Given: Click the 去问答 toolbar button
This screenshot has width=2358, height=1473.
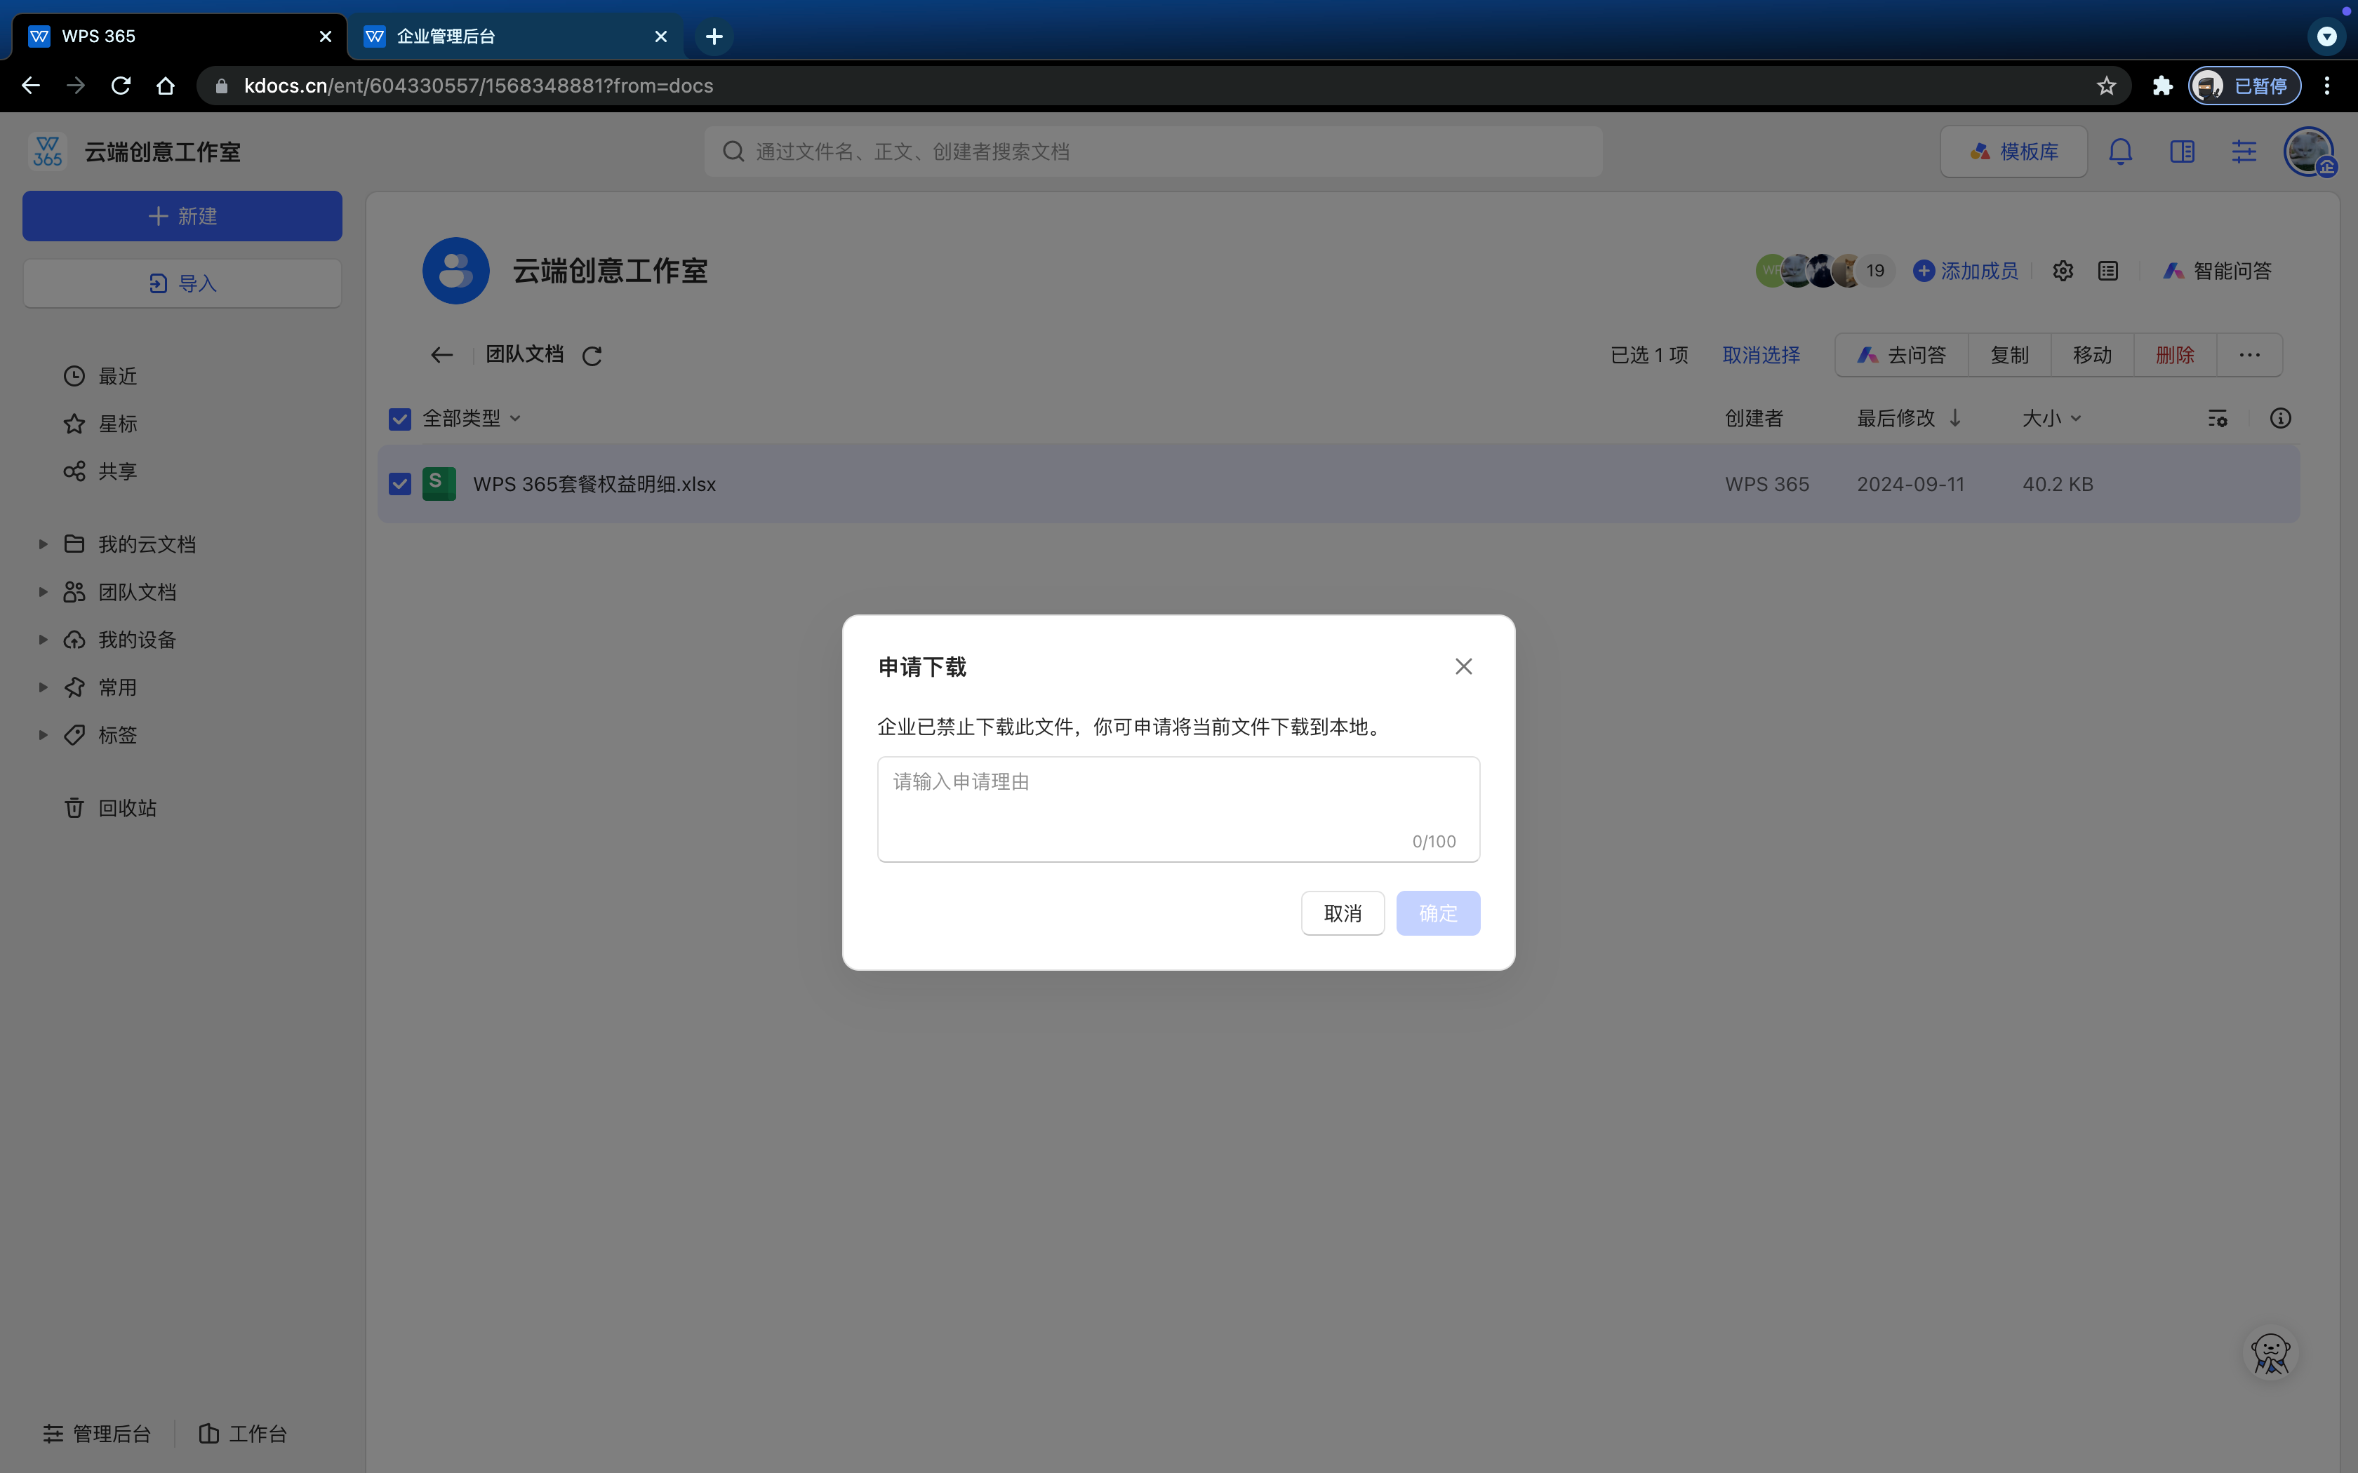Looking at the screenshot, I should click(1901, 355).
